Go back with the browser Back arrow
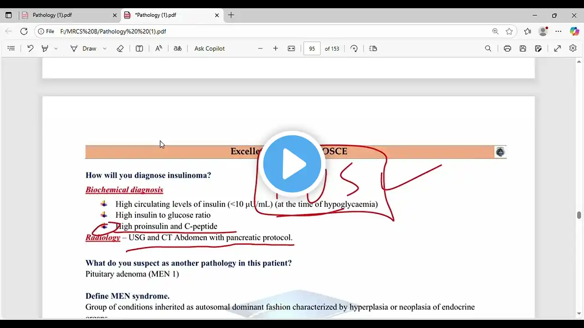The height and width of the screenshot is (328, 584). [9, 31]
